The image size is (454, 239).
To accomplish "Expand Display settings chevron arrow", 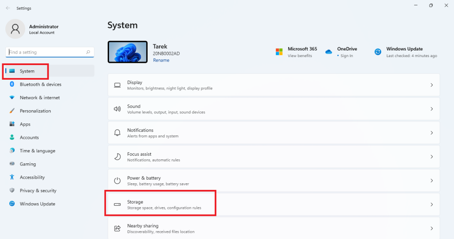I will tap(431, 85).
